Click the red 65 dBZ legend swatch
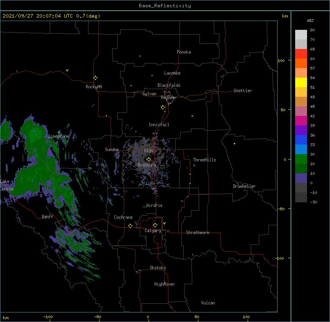 301,54
